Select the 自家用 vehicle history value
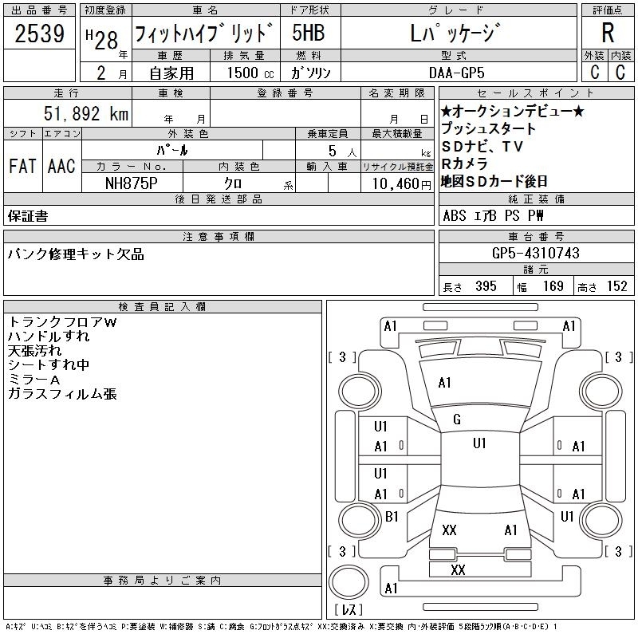Image resolution: width=638 pixels, height=638 pixels. 171,73
